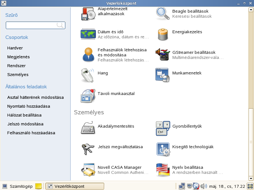The width and height of the screenshot is (254, 190).
Task: Click the display settings tray icon
Action: click(x=189, y=186)
